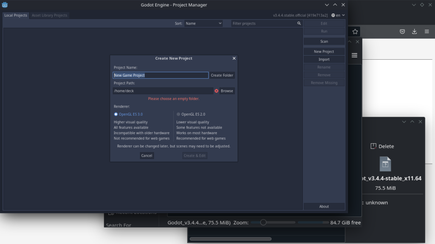
Task: Open the Sort by Name dropdown
Action: point(203,23)
